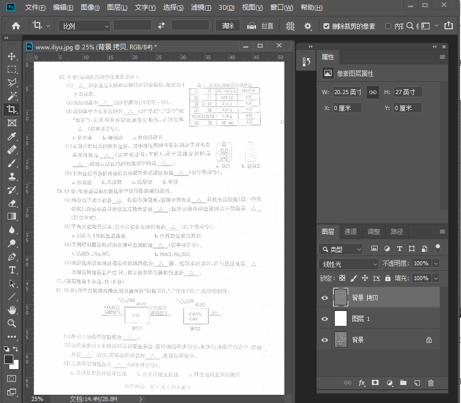Toggle lock position

[365, 278]
